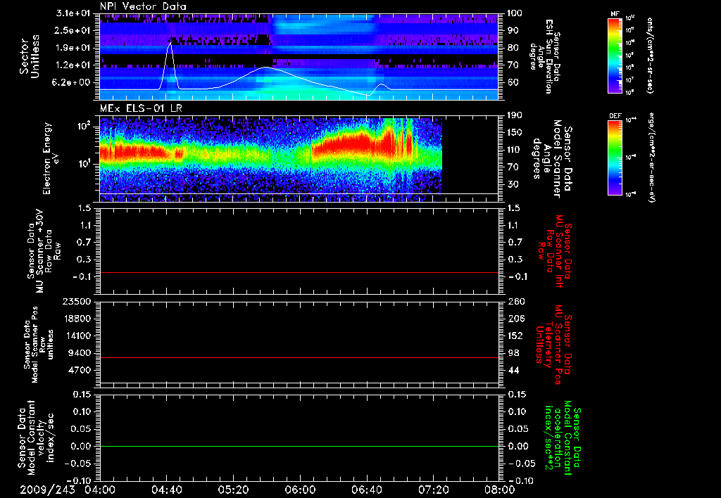Select the 'NPI Vector Data' panel title
This screenshot has height=498, width=721.
click(143, 6)
